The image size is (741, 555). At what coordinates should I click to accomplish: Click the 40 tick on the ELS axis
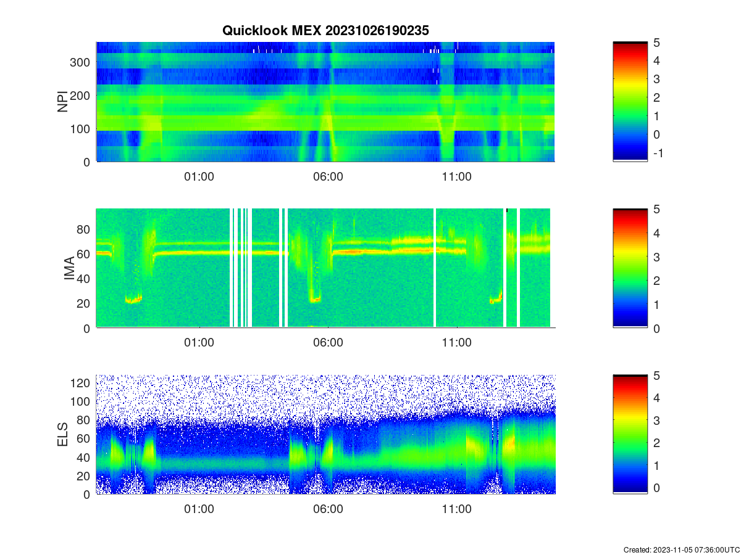click(x=85, y=457)
